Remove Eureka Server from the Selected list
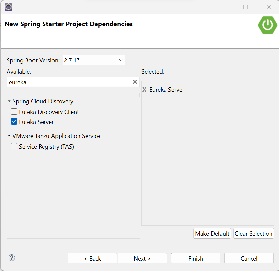This screenshot has height=271, width=279. [144, 90]
